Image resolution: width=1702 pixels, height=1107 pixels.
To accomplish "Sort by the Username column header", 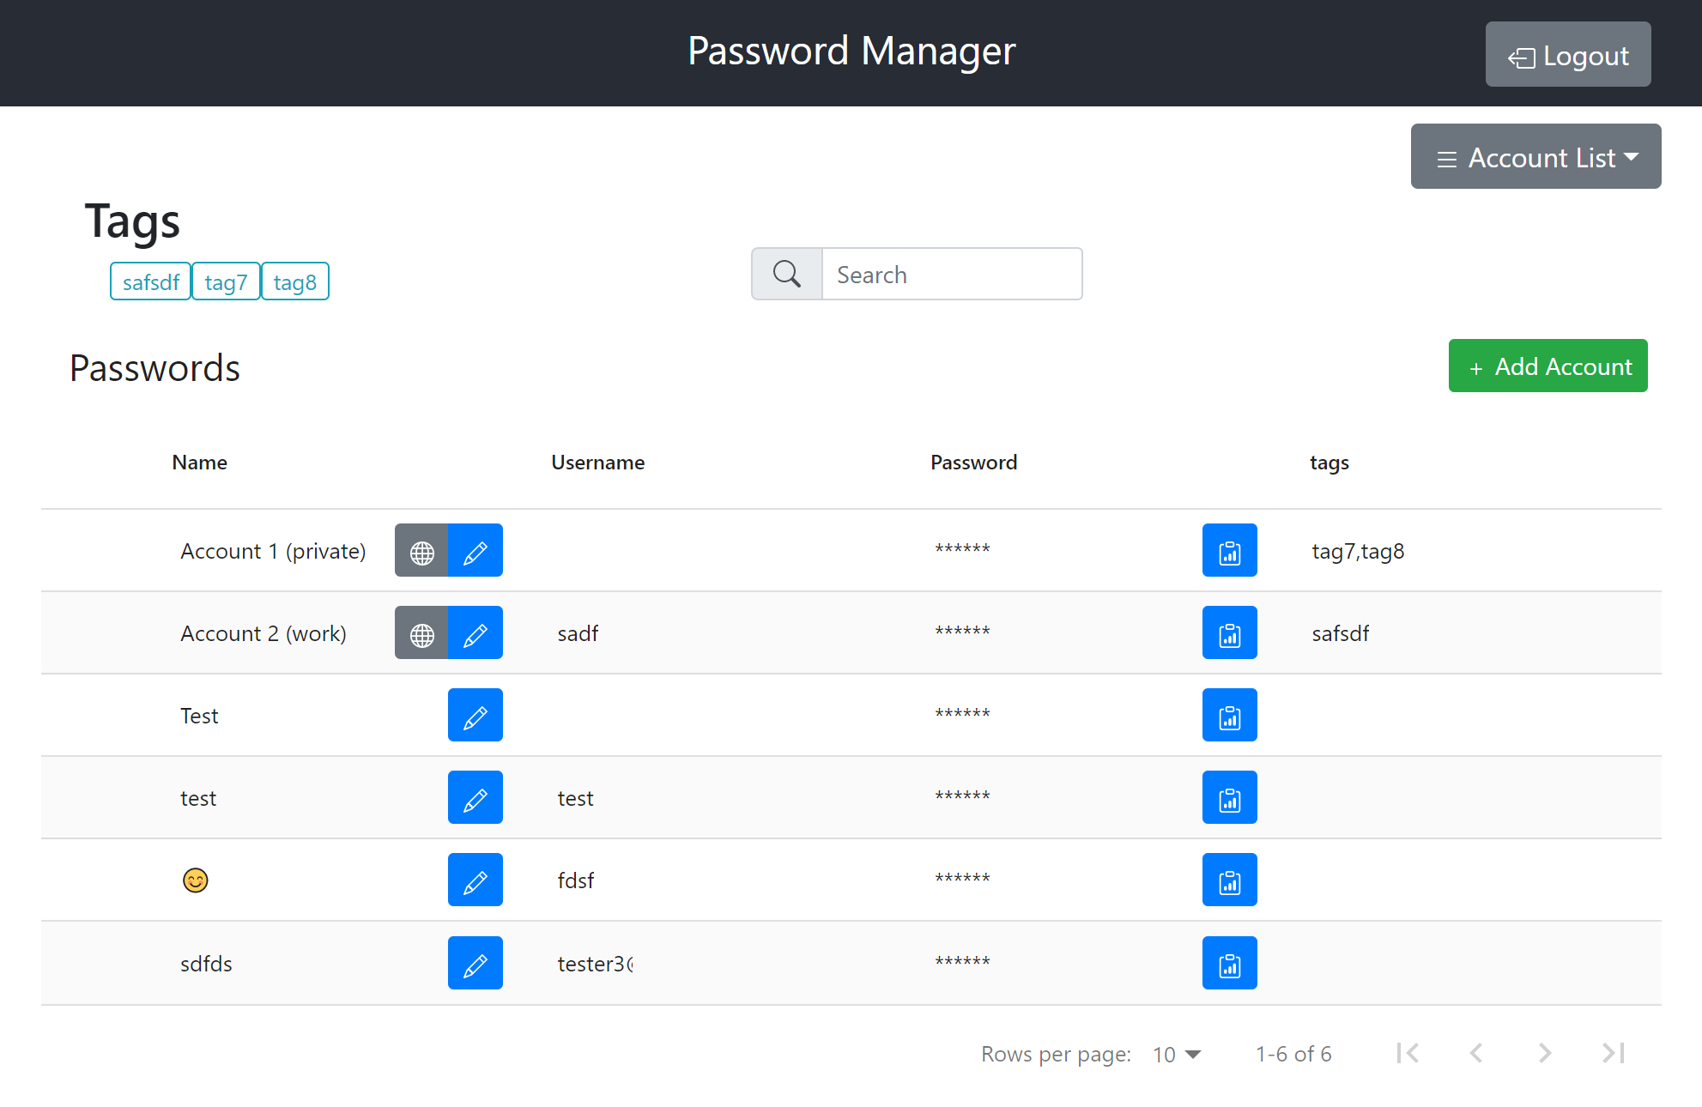I will point(597,463).
